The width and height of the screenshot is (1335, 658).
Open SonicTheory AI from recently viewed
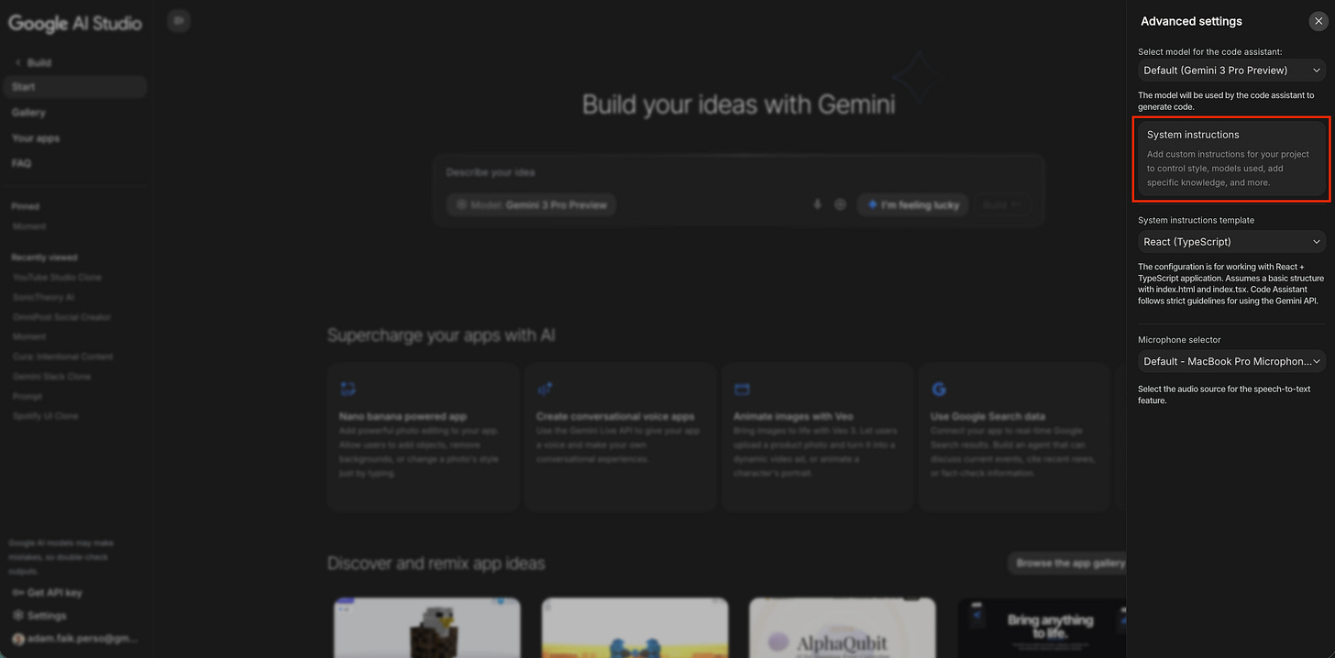43,297
